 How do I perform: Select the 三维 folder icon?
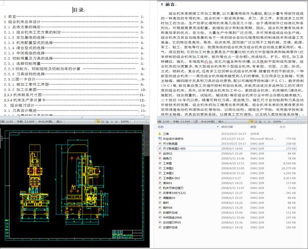160,134
